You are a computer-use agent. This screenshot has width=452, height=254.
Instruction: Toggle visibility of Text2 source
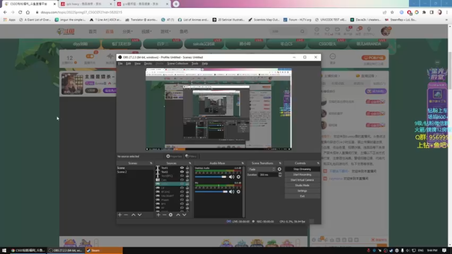[182, 172]
